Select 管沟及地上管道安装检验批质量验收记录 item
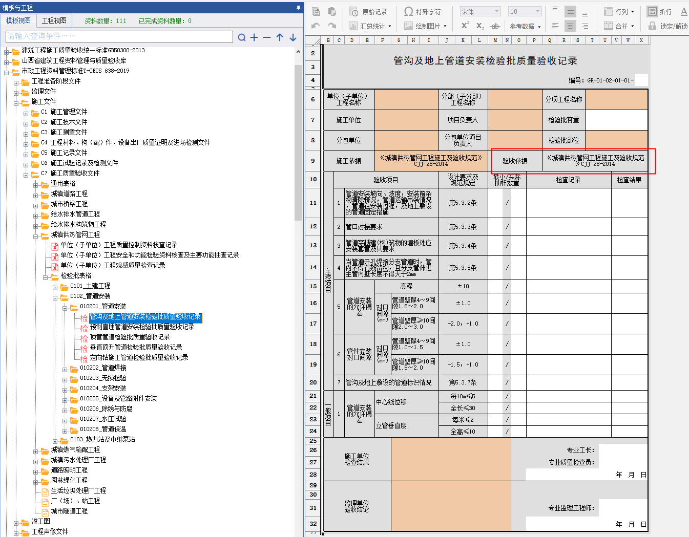The width and height of the screenshot is (689, 537). tap(145, 317)
